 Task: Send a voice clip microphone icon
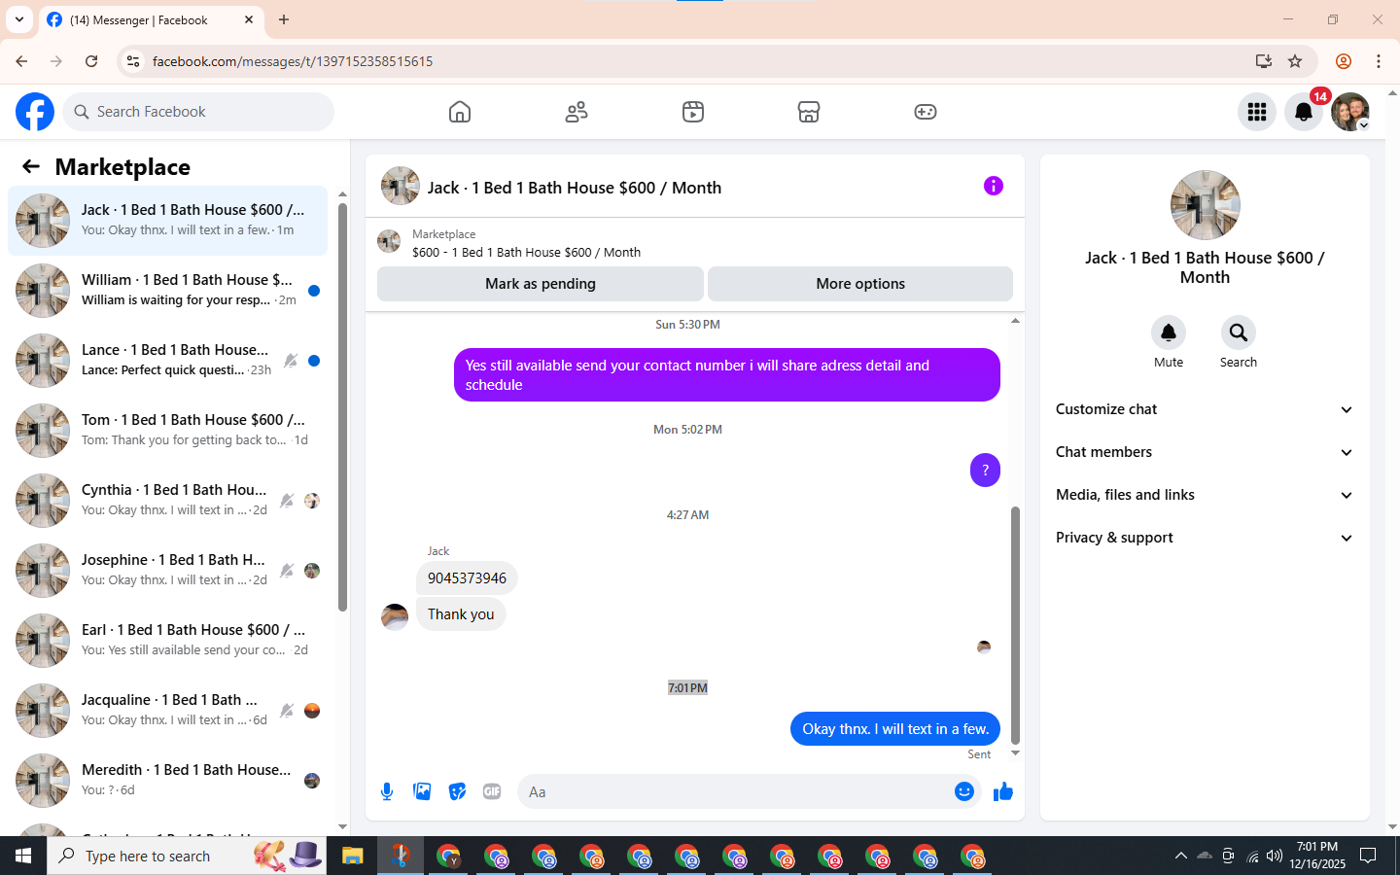[x=387, y=791]
